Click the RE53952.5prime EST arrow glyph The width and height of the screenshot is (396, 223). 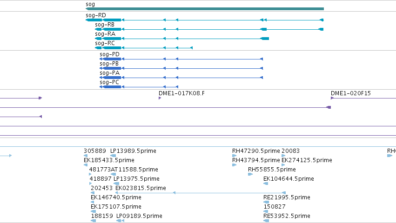[266, 221]
